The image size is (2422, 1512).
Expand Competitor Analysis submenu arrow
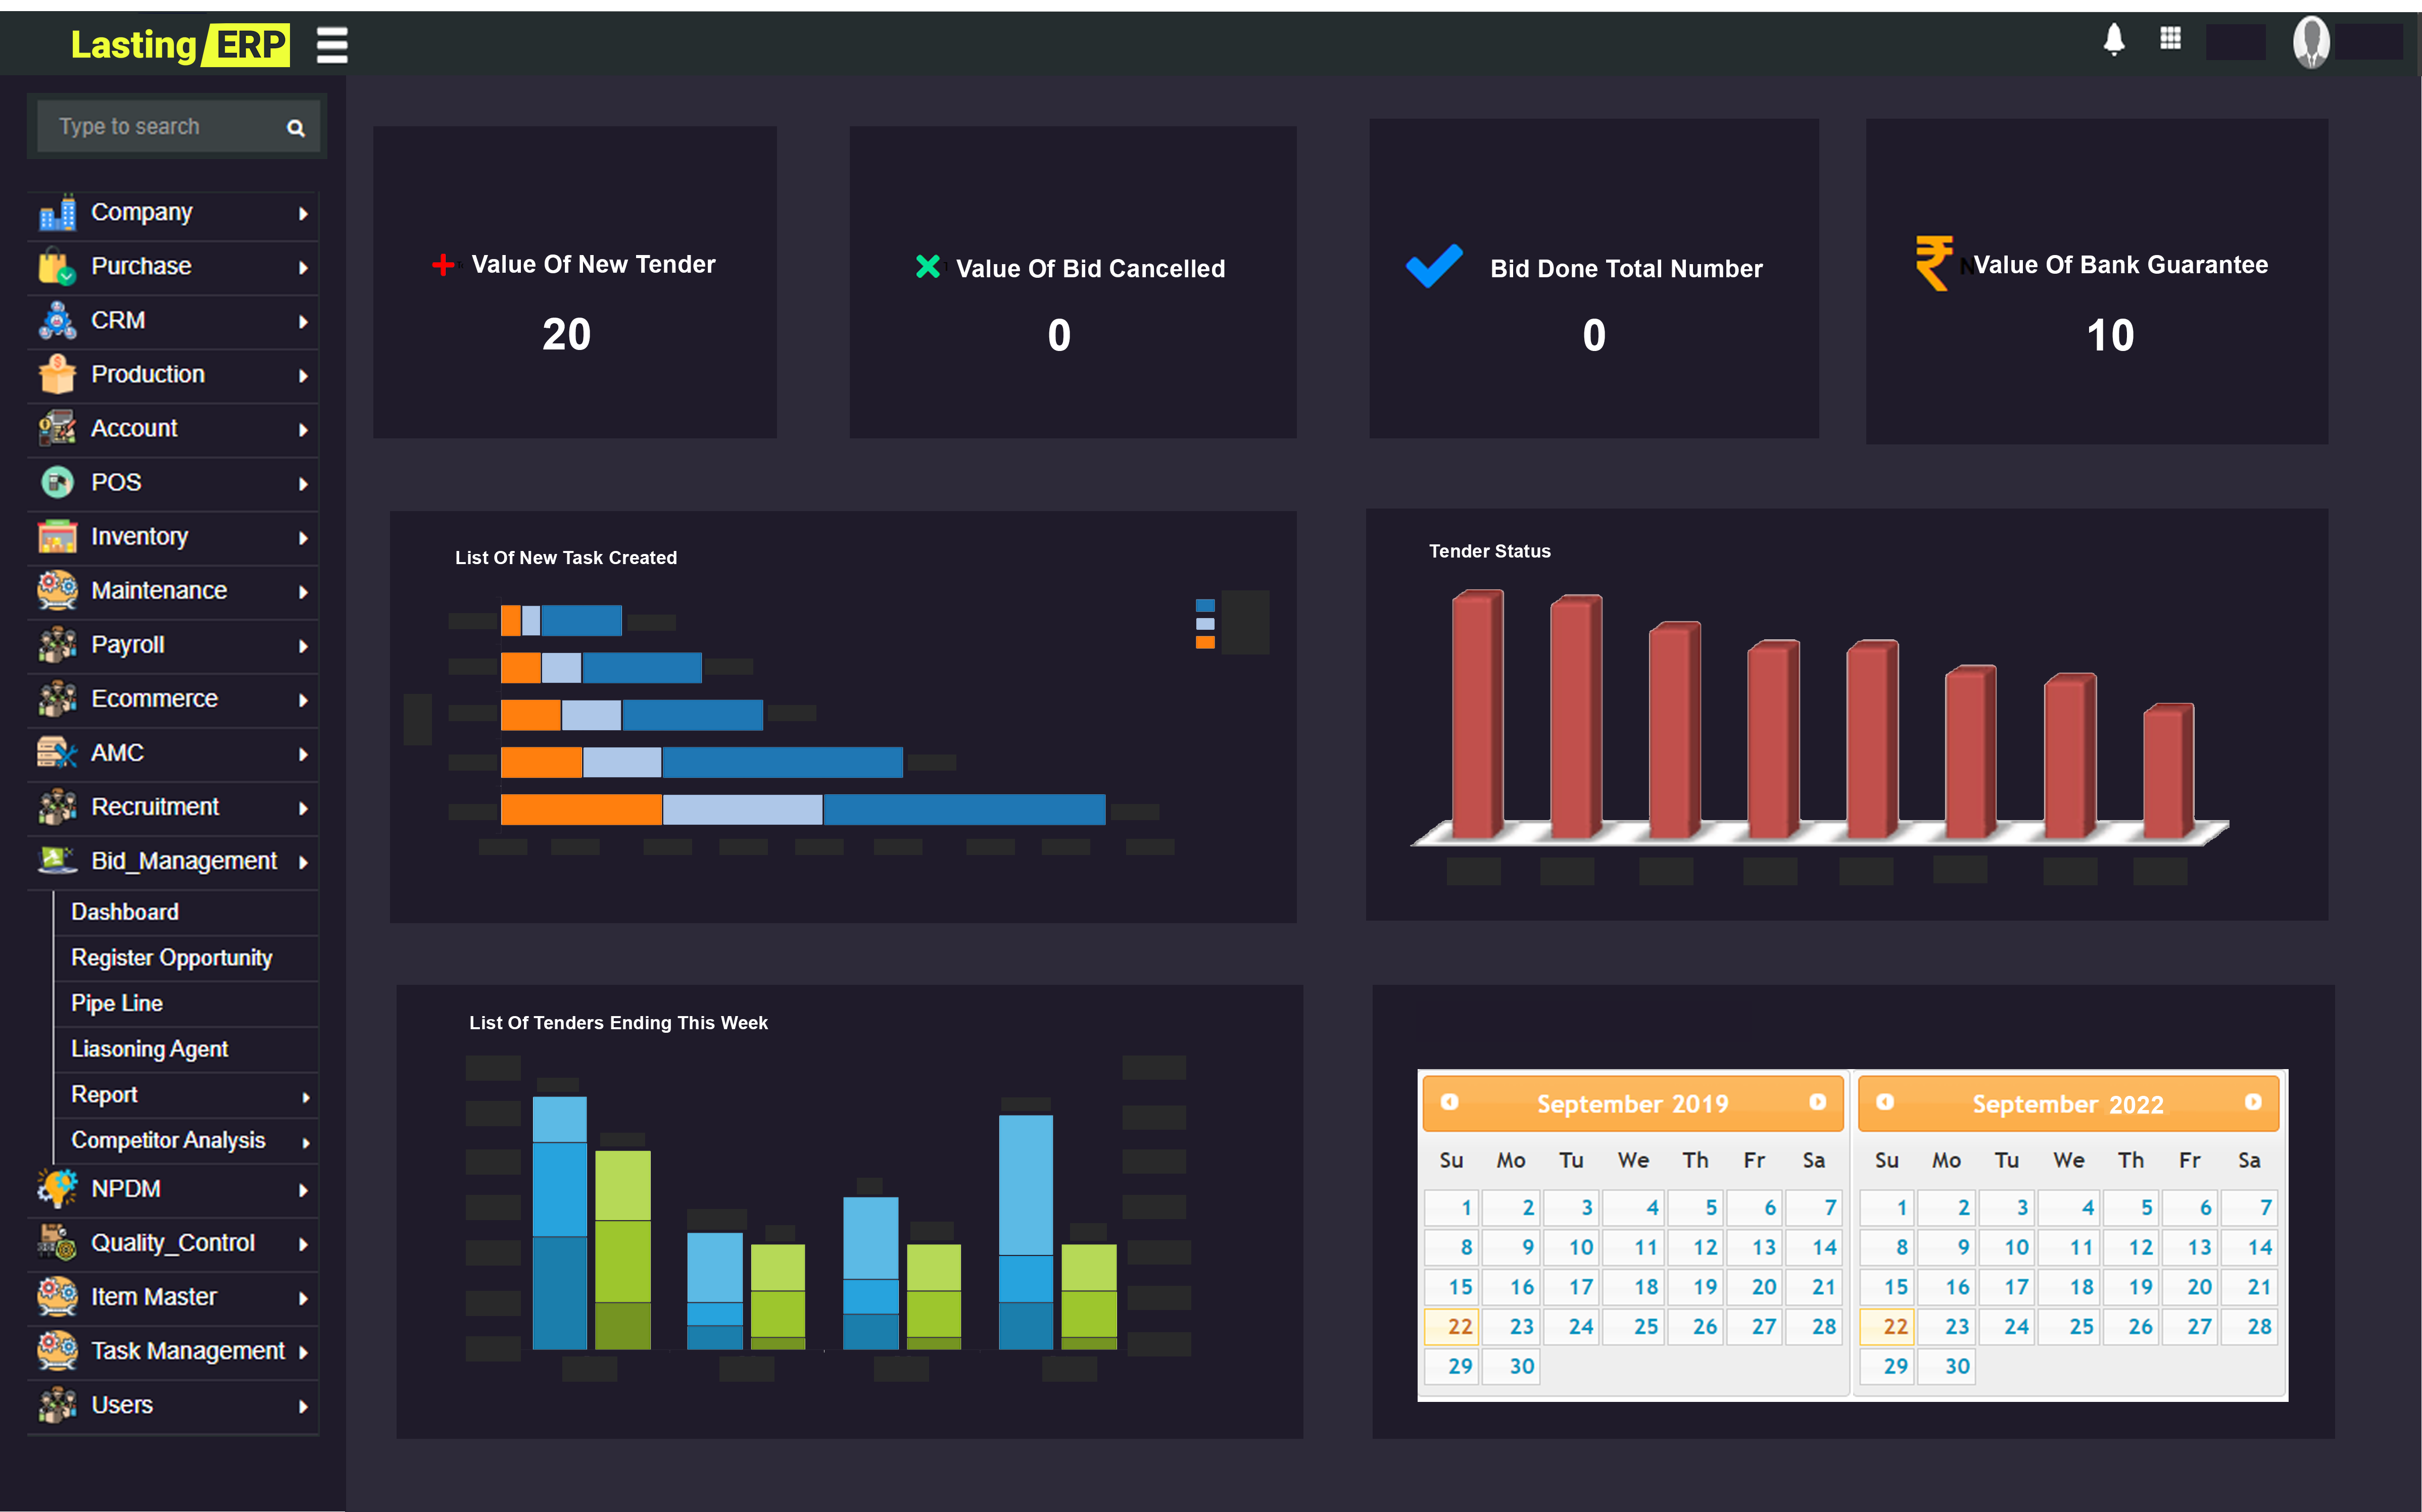pyautogui.click(x=306, y=1143)
